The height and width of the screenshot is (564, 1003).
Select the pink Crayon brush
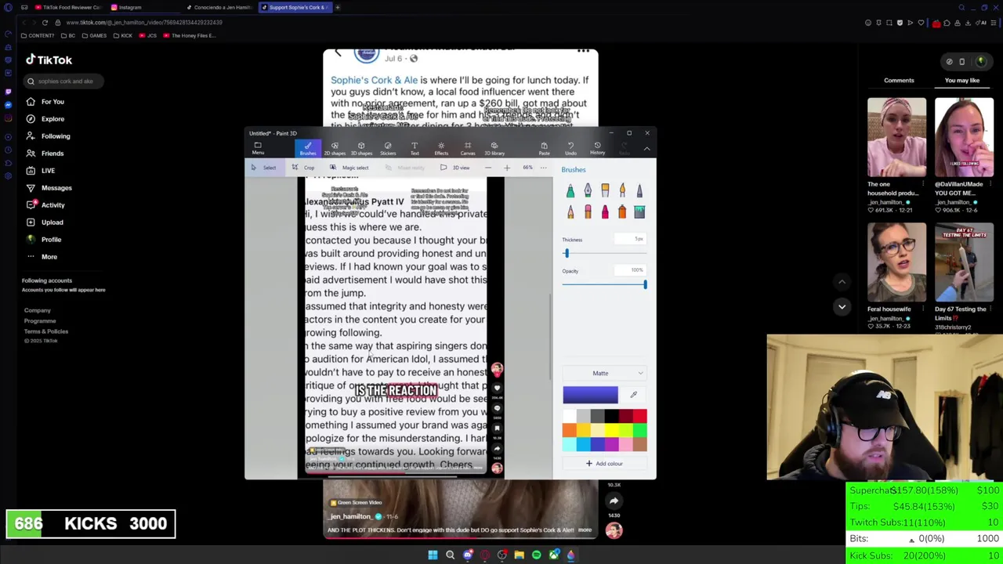[605, 211]
